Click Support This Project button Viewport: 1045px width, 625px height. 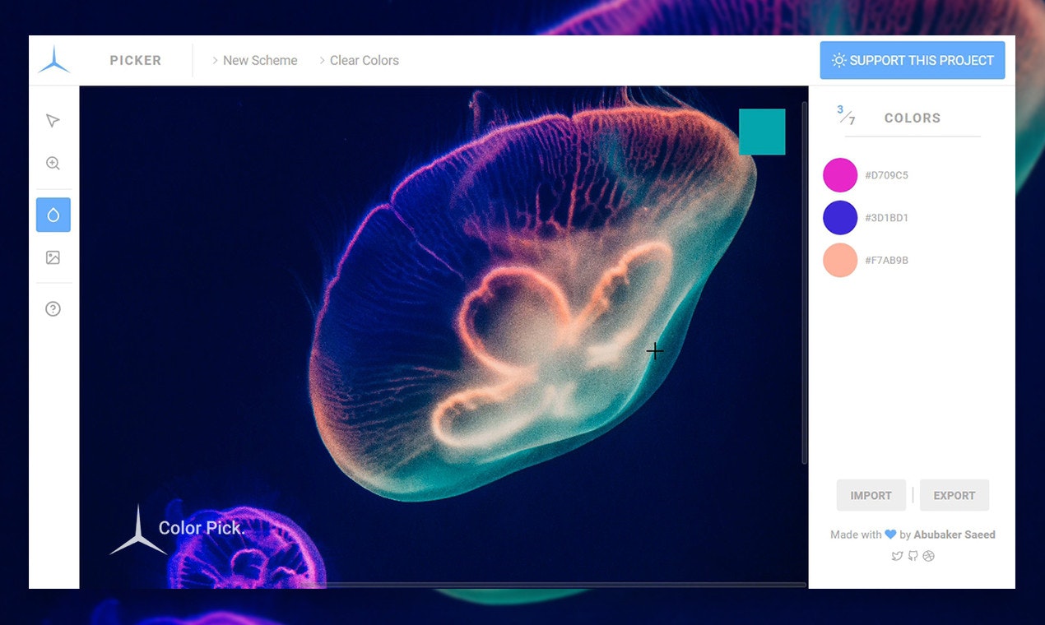(x=913, y=60)
